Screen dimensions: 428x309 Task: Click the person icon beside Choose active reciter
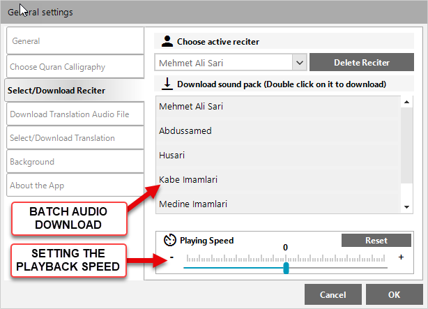167,41
